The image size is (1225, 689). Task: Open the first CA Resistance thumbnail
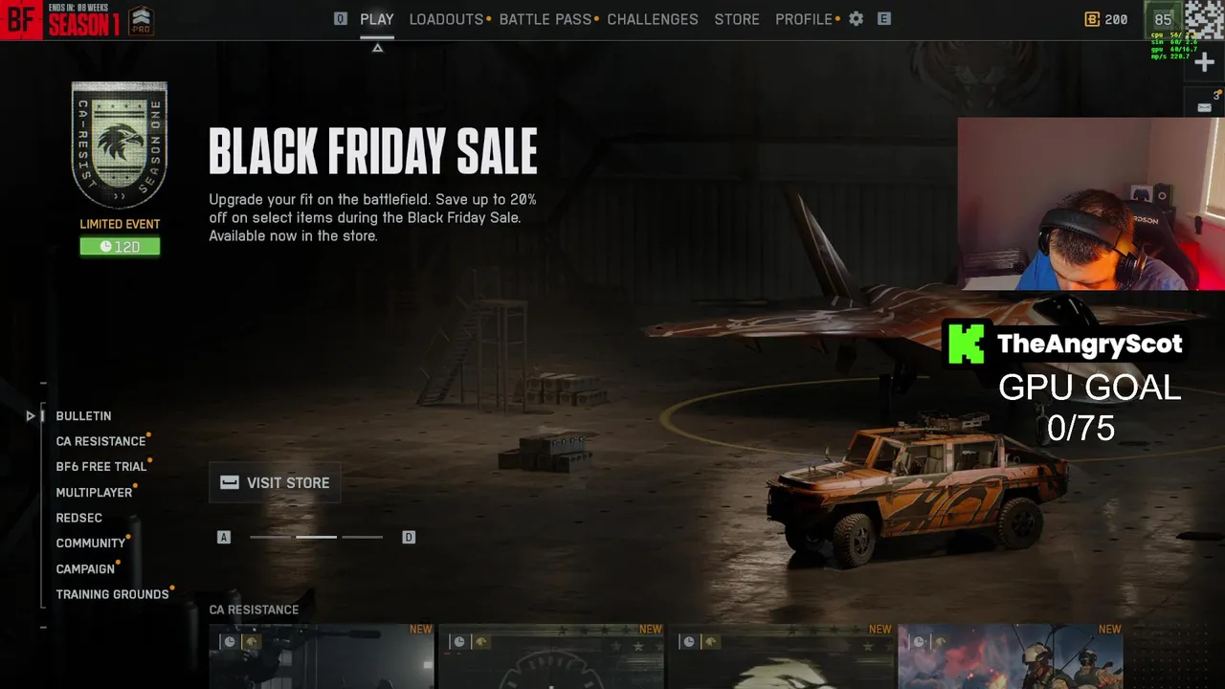pyautogui.click(x=322, y=656)
